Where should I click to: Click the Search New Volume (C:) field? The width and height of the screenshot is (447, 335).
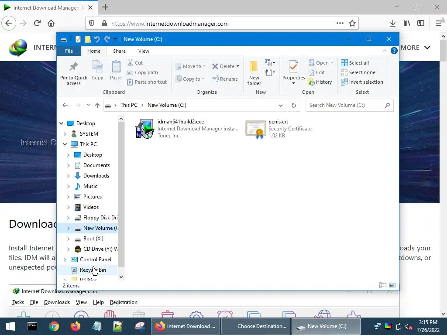click(350, 105)
